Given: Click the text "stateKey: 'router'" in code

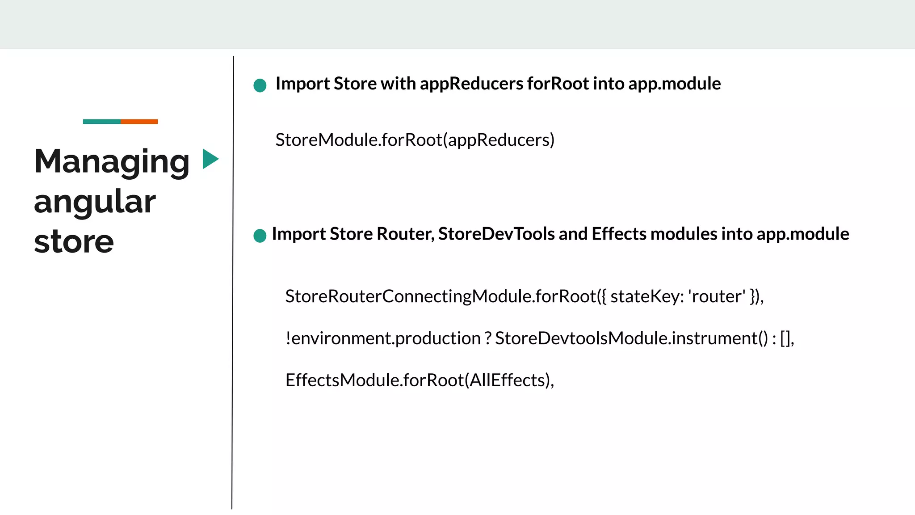Looking at the screenshot, I should point(677,296).
